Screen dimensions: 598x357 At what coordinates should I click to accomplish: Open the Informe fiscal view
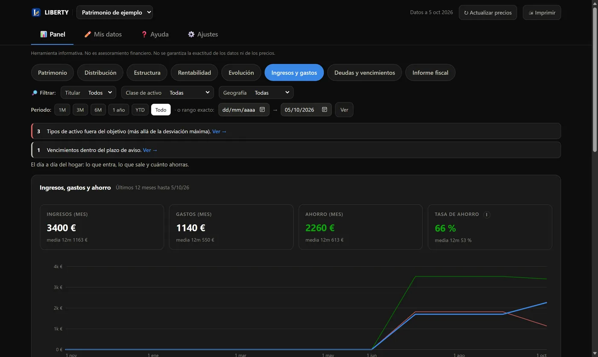[430, 73]
